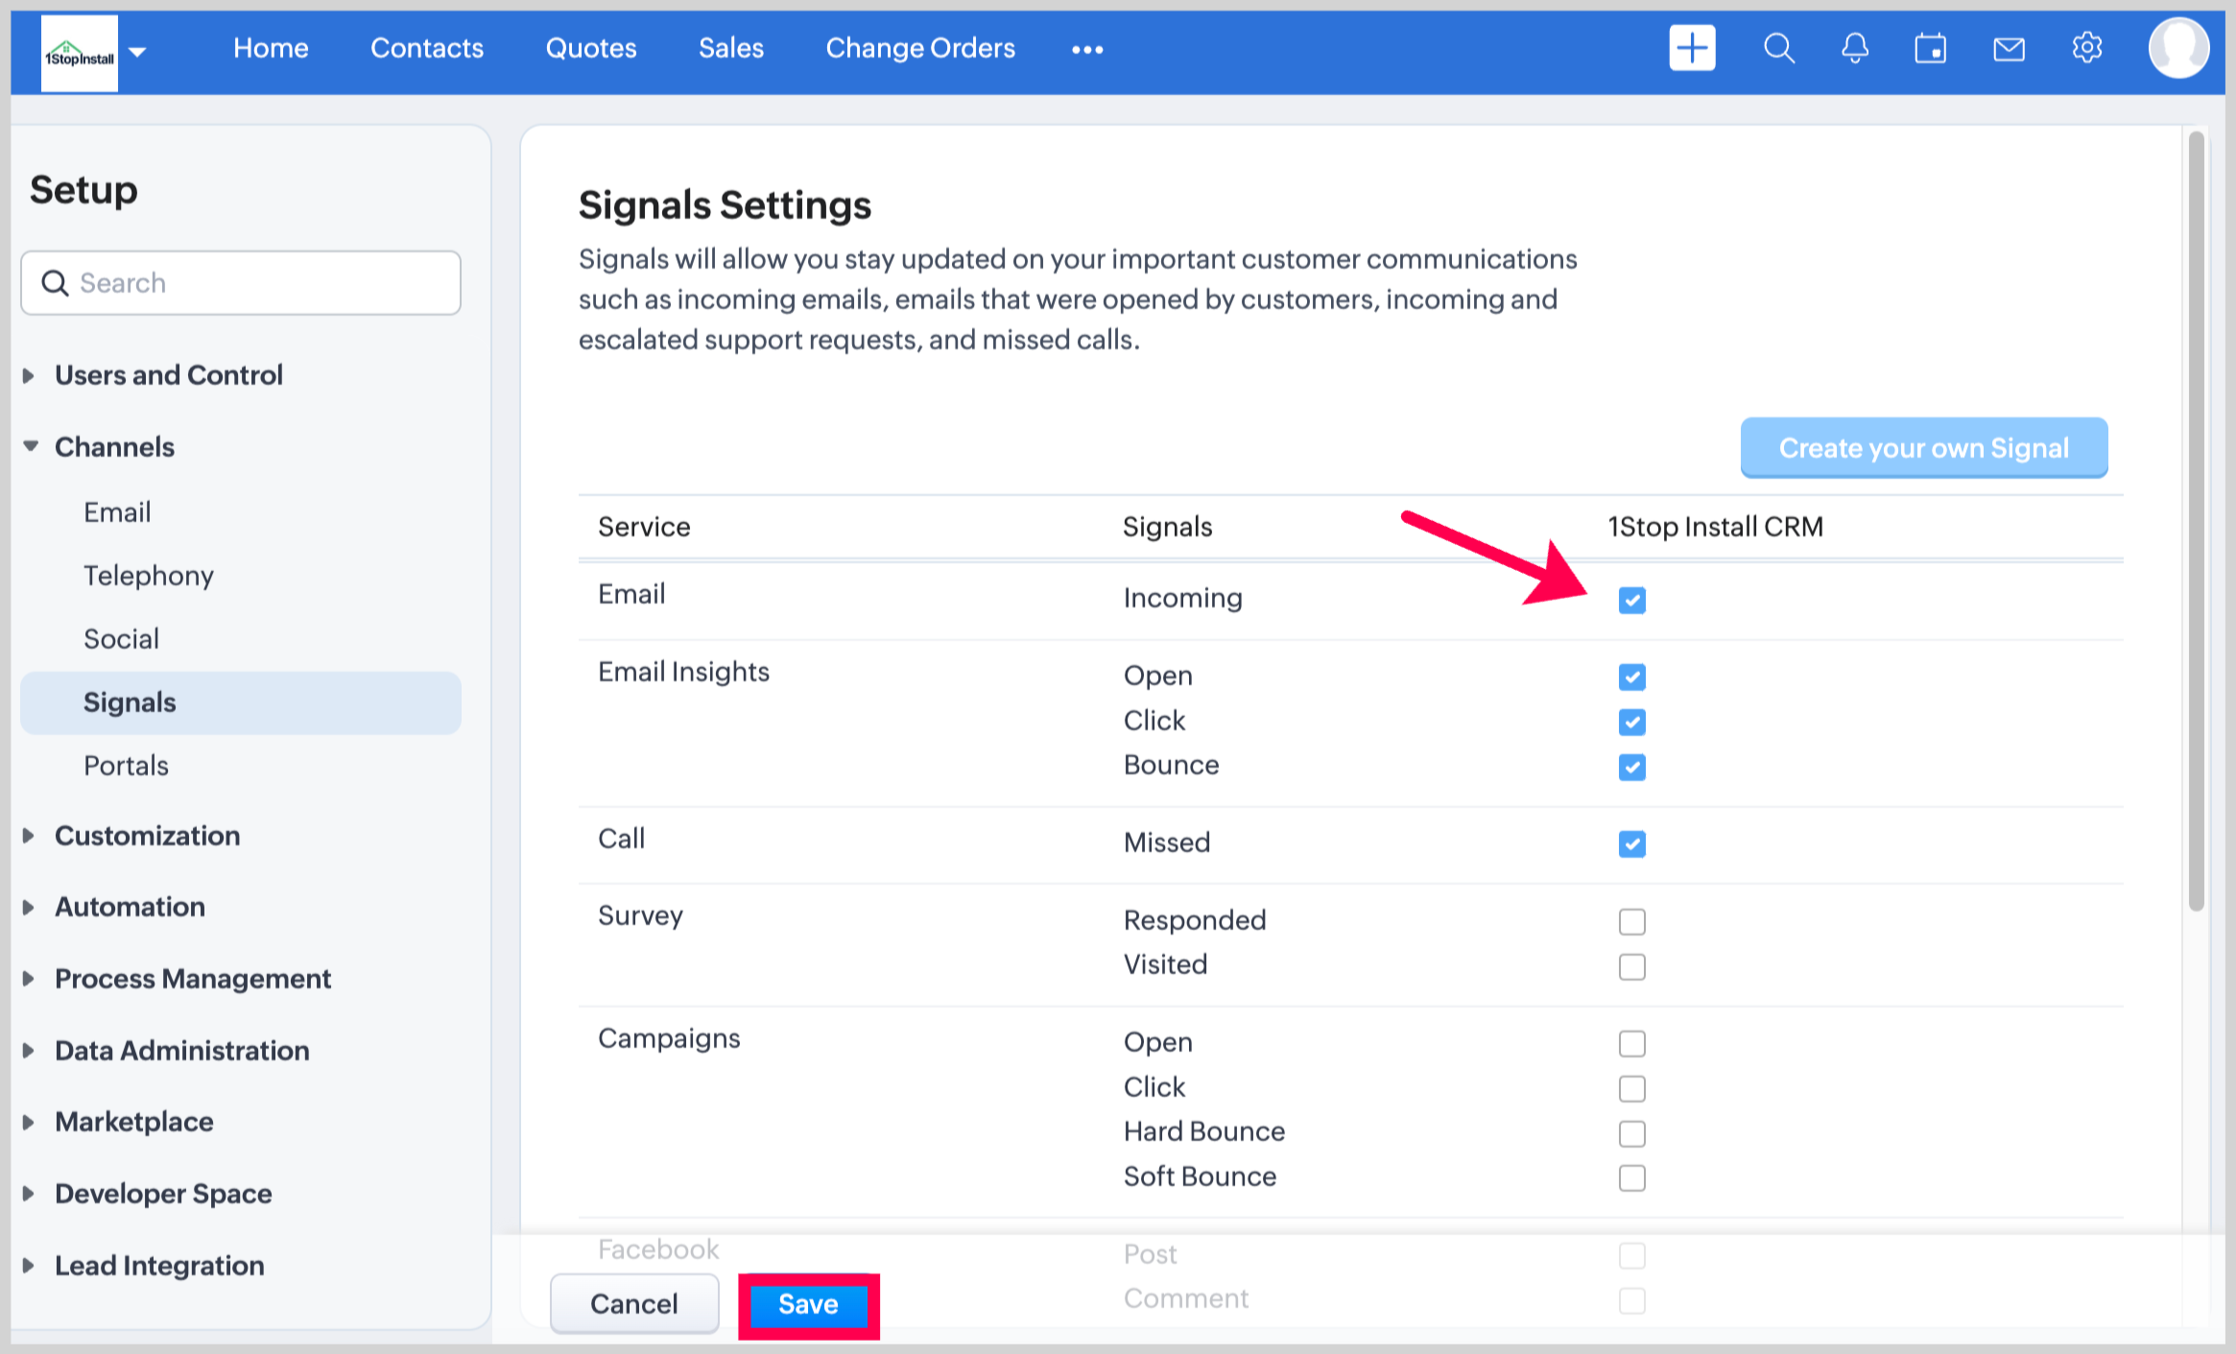The width and height of the screenshot is (2236, 1354).
Task: Open the search magnifier in top bar
Action: tap(1778, 48)
